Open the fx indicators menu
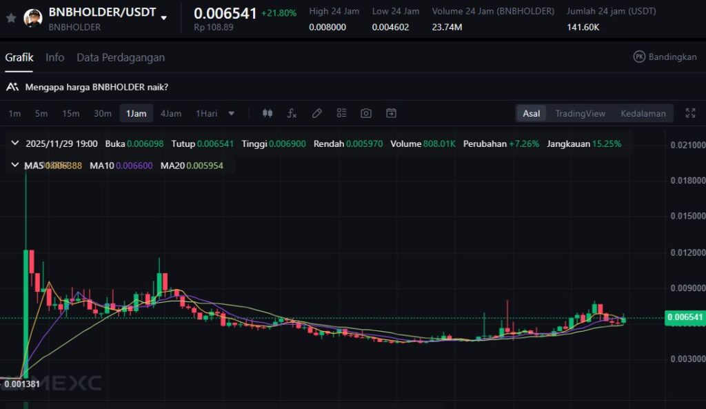This screenshot has height=409, width=706. point(292,113)
